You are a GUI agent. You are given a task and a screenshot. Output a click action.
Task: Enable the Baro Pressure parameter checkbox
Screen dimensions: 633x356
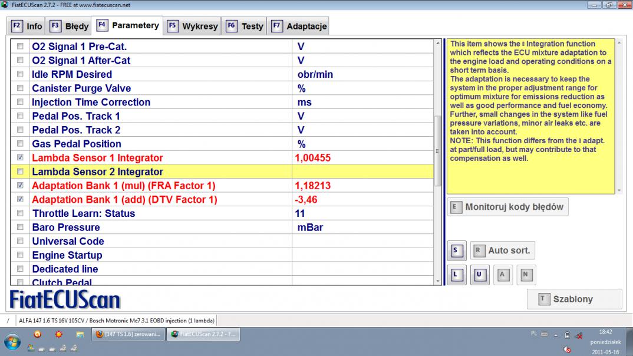(21, 228)
